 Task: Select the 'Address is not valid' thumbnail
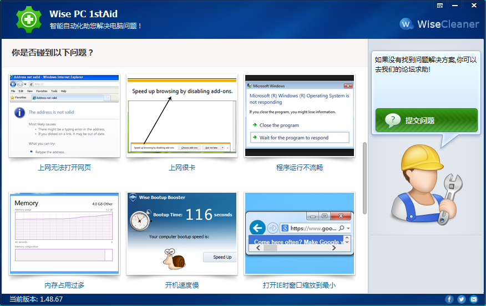(x=64, y=116)
